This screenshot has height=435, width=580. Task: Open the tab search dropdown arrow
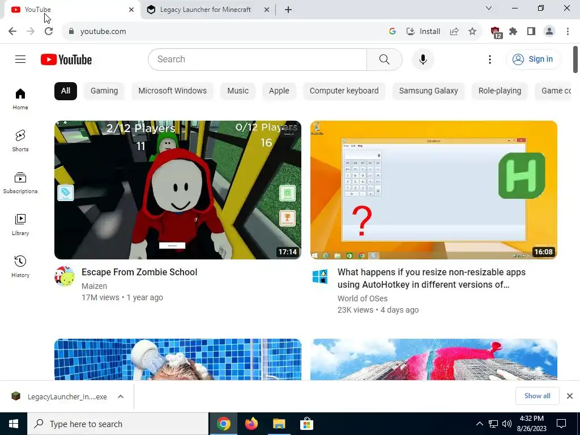coord(489,8)
